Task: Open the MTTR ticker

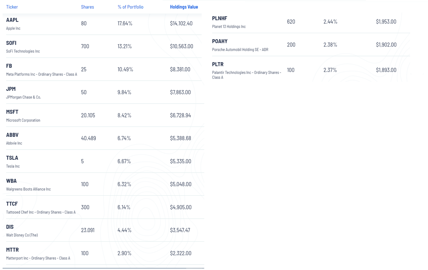Action: coord(12,250)
